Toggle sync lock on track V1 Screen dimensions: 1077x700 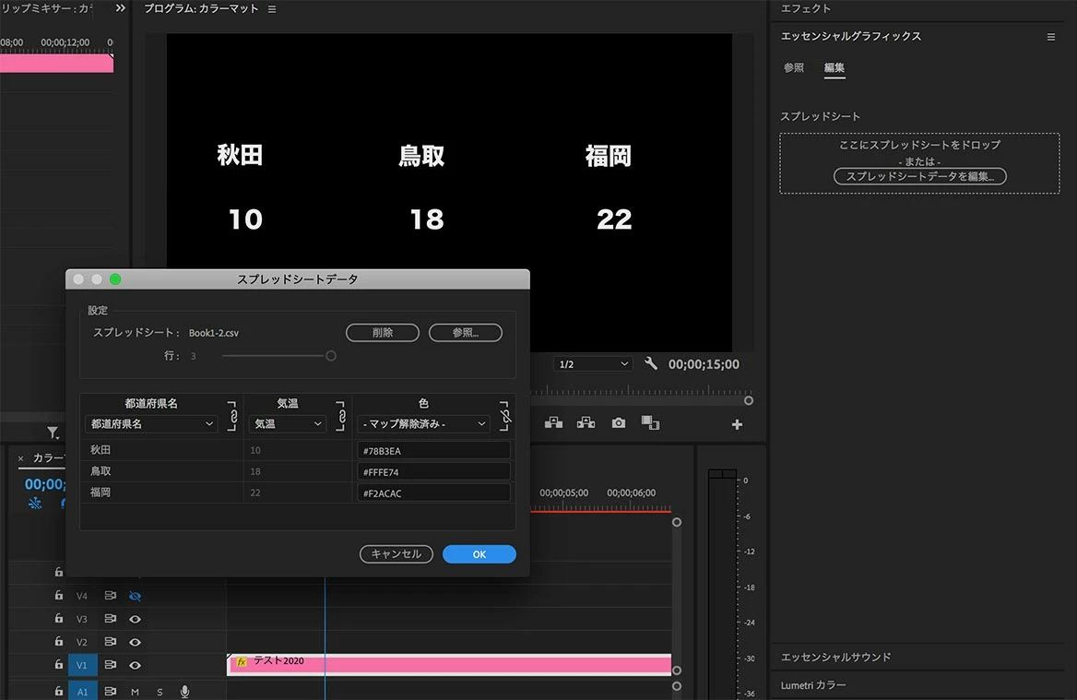coord(110,665)
